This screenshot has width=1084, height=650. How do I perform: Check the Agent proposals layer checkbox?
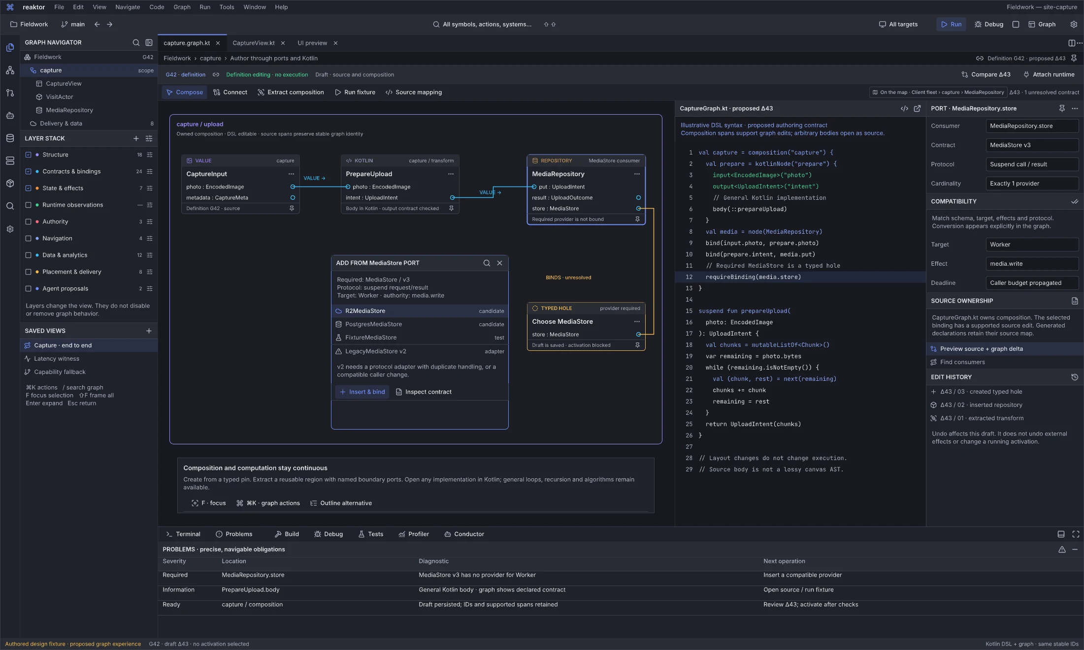tap(29, 288)
